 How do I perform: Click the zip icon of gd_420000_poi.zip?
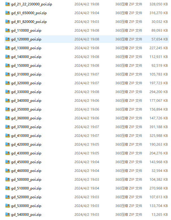[x=8, y=144]
